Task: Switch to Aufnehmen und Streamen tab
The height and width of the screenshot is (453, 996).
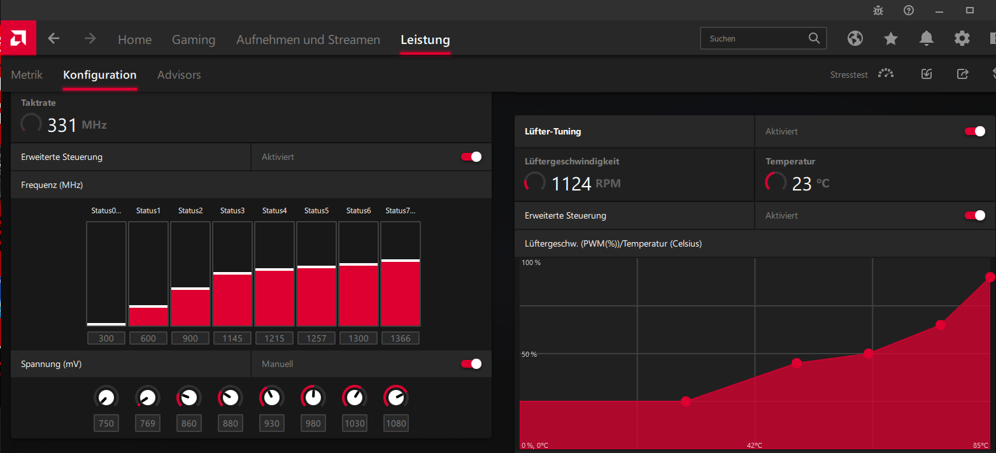Action: pyautogui.click(x=308, y=40)
